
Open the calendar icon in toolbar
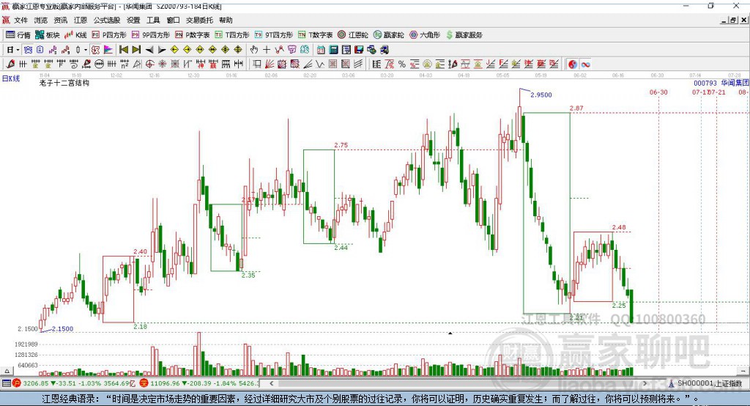321,50
